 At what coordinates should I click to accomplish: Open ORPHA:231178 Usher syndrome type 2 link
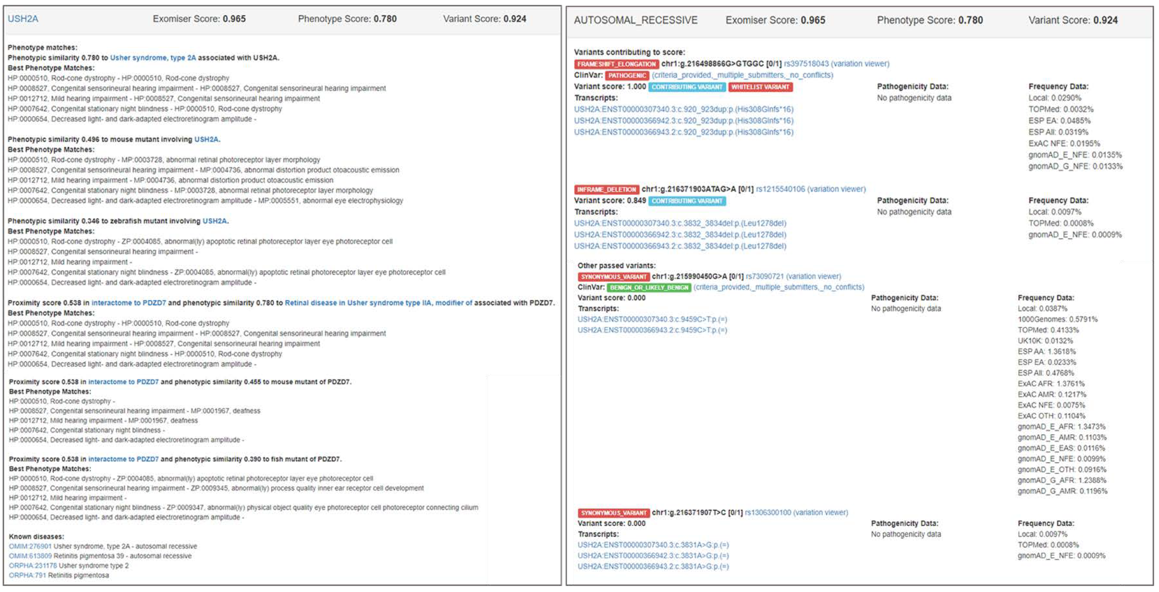click(33, 566)
